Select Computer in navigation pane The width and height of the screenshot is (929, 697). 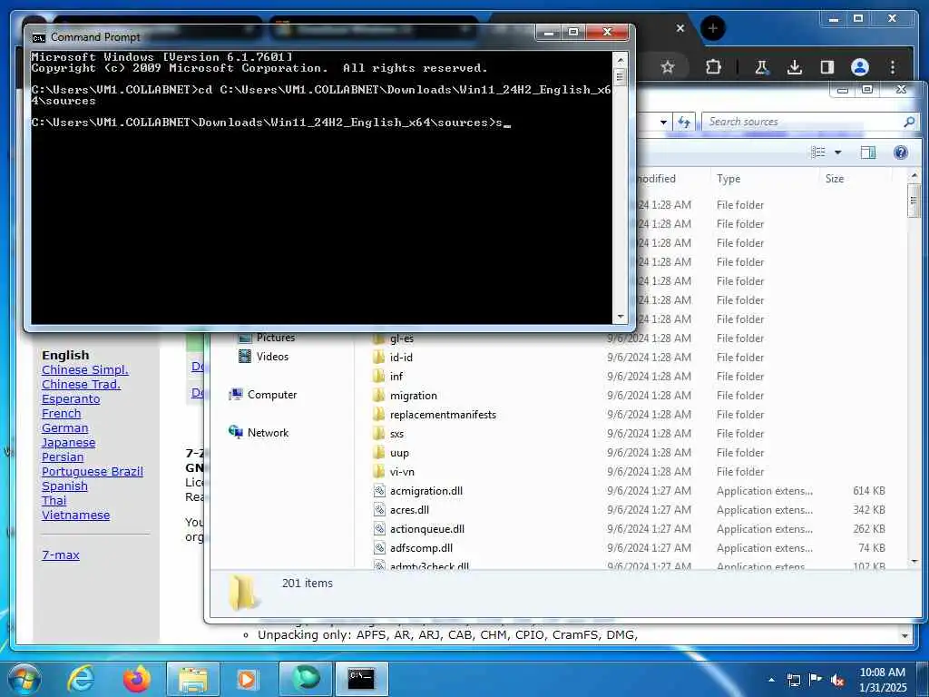pyautogui.click(x=262, y=394)
